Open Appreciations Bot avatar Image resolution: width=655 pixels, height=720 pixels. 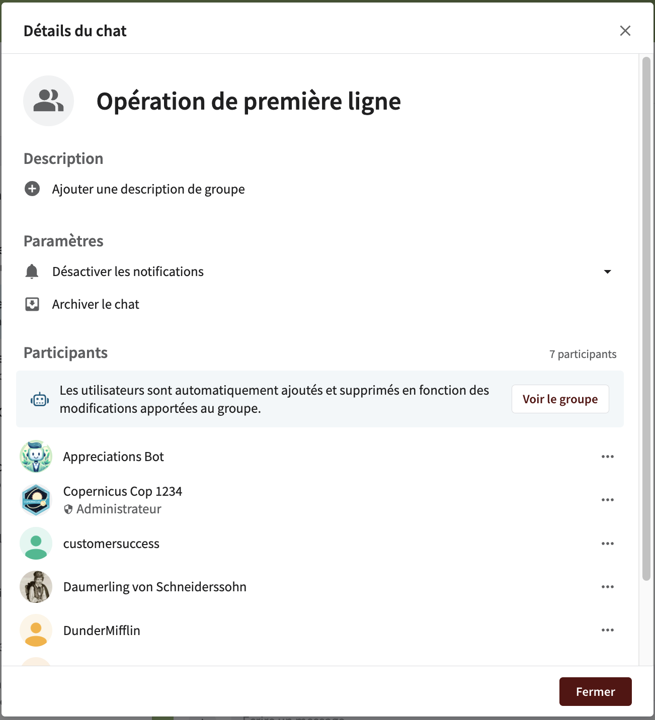tap(36, 457)
